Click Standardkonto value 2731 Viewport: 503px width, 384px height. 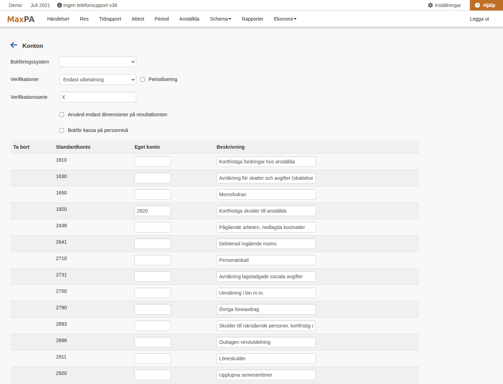click(x=61, y=275)
